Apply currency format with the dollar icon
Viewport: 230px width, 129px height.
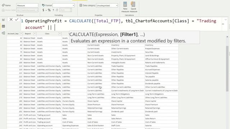43,10
